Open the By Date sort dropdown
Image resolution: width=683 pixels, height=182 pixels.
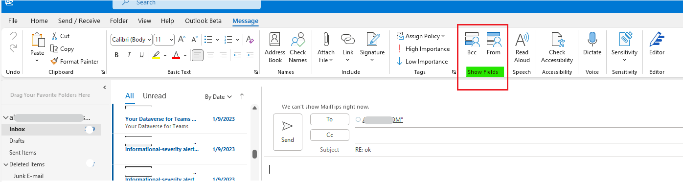tap(218, 97)
